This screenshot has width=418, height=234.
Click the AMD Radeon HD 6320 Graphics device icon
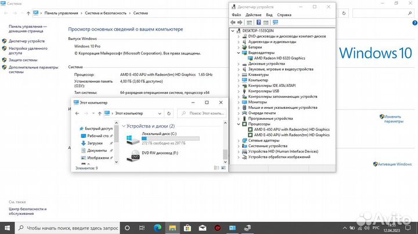(248, 58)
